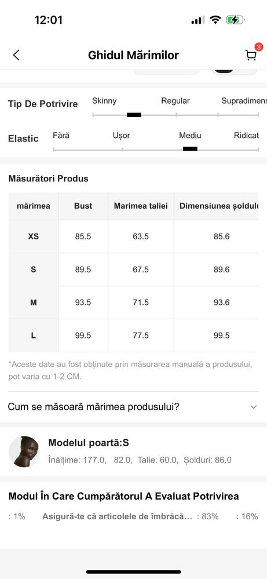Tap the Elastic slider Mediu marker

pos(190,149)
